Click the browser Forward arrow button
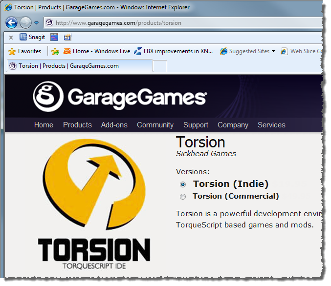The height and width of the screenshot is (286, 331). pos(25,22)
